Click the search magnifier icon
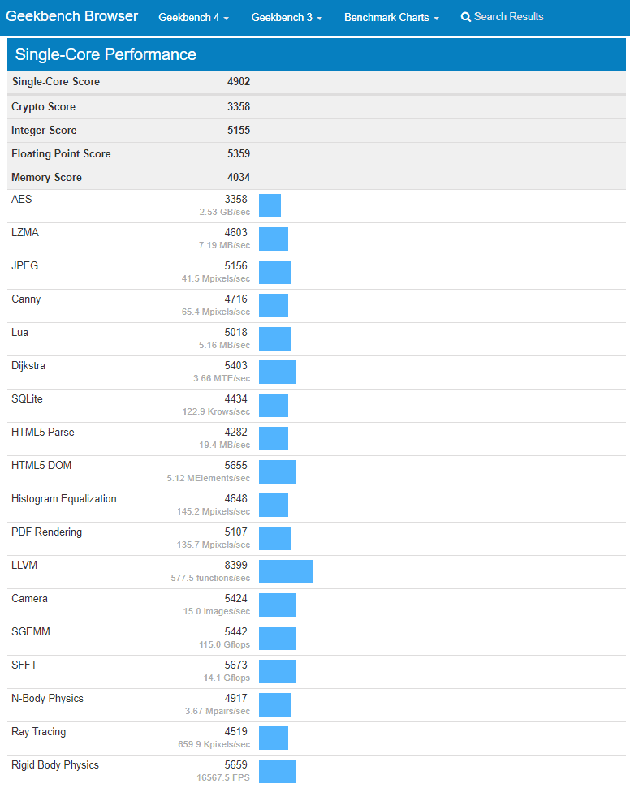Viewport: 630px width, 788px height. point(465,16)
